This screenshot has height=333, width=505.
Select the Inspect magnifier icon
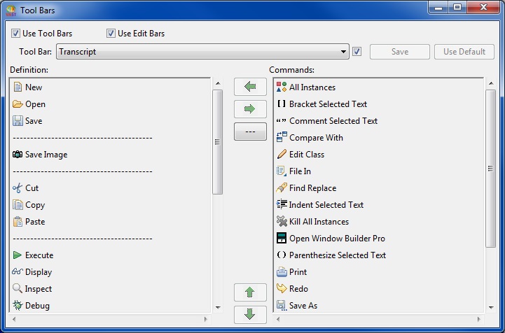coord(18,289)
